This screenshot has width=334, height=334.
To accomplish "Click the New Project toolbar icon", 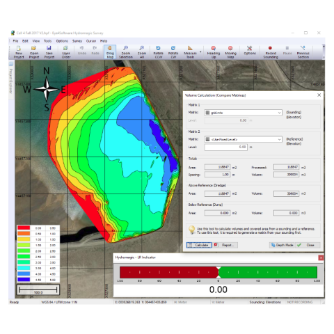I will 19,52.
